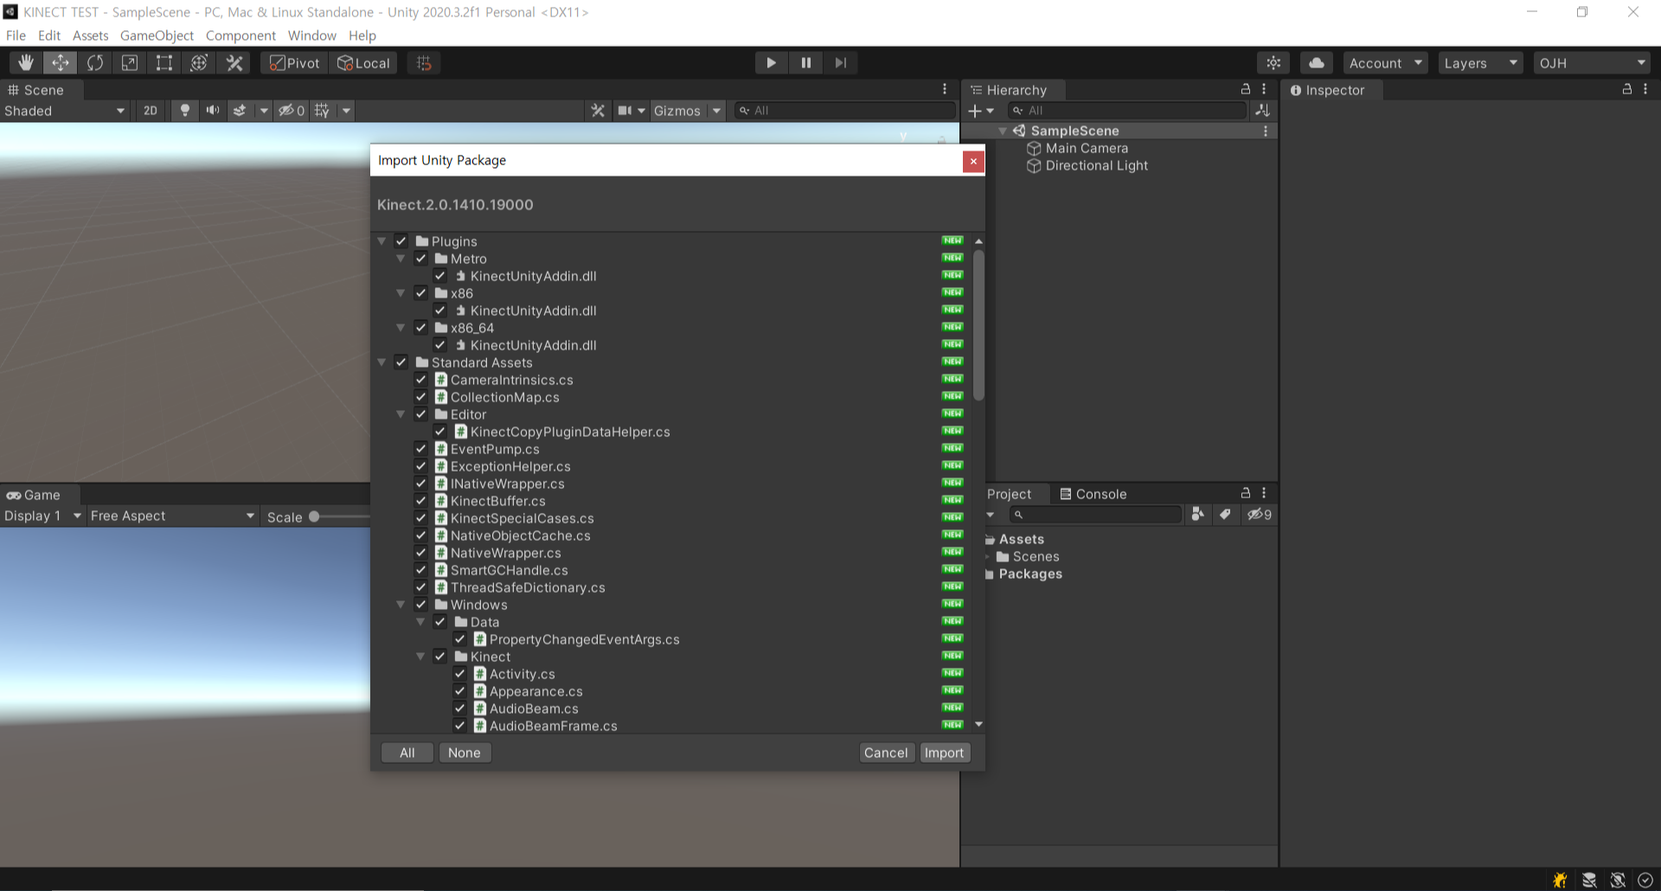Open the Account dropdown
1661x891 pixels.
(1385, 63)
